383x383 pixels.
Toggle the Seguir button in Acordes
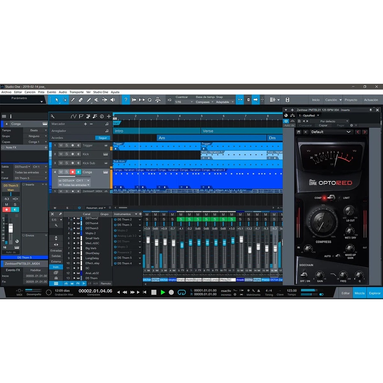102,138
